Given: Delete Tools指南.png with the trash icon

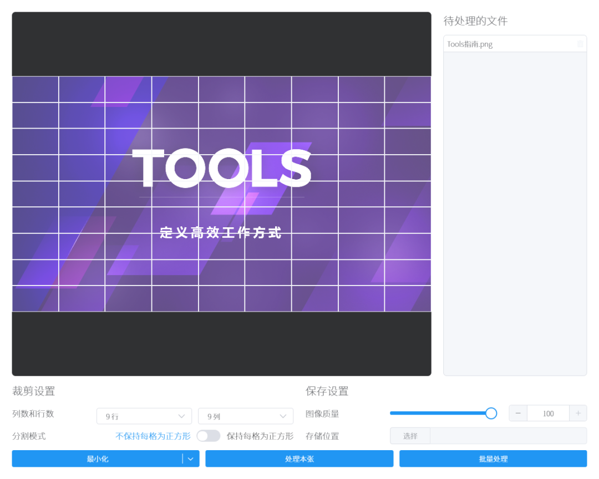Looking at the screenshot, I should pos(580,44).
